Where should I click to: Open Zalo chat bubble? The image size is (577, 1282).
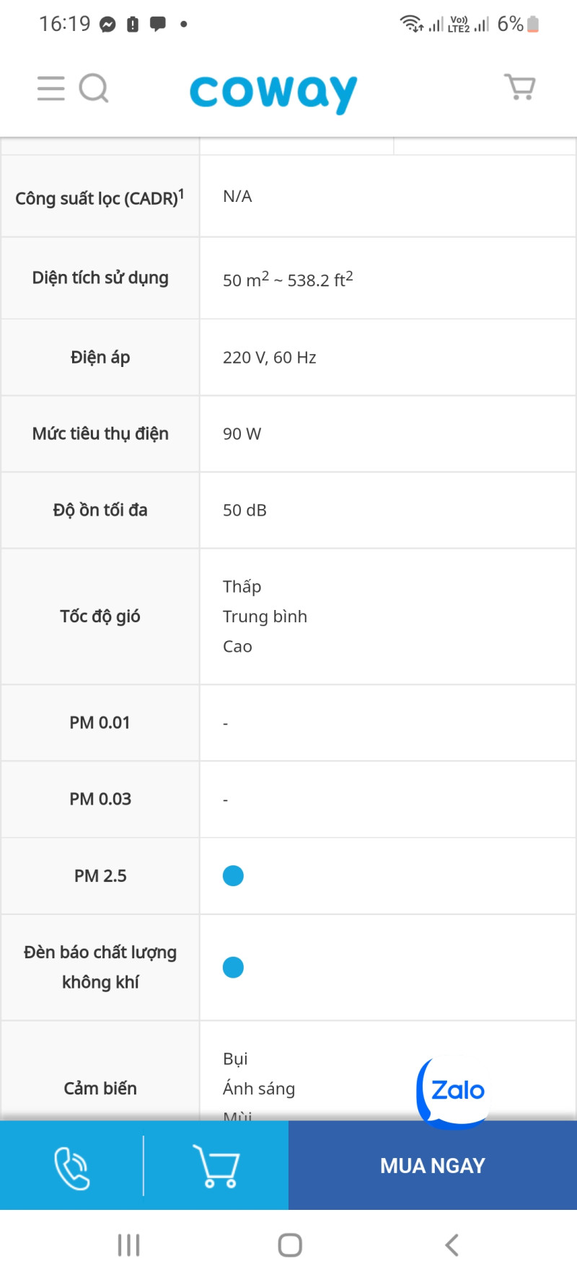(x=454, y=1089)
